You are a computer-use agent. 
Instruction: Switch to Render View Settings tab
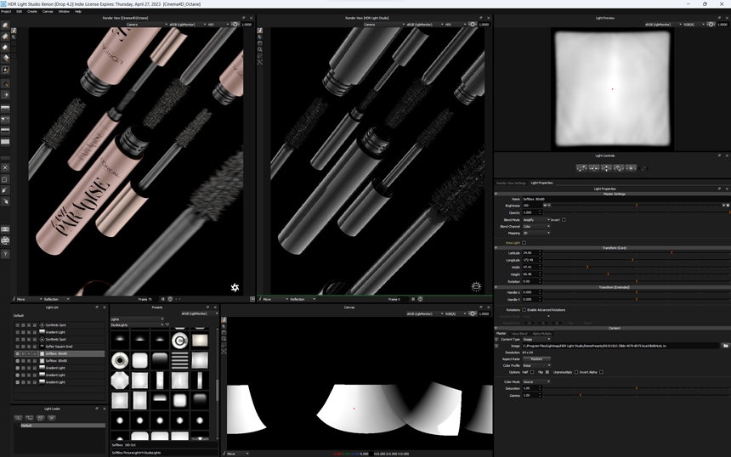pyautogui.click(x=511, y=183)
